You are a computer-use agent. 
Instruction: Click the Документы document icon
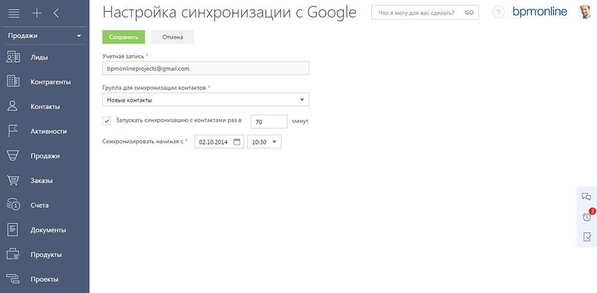(x=13, y=230)
